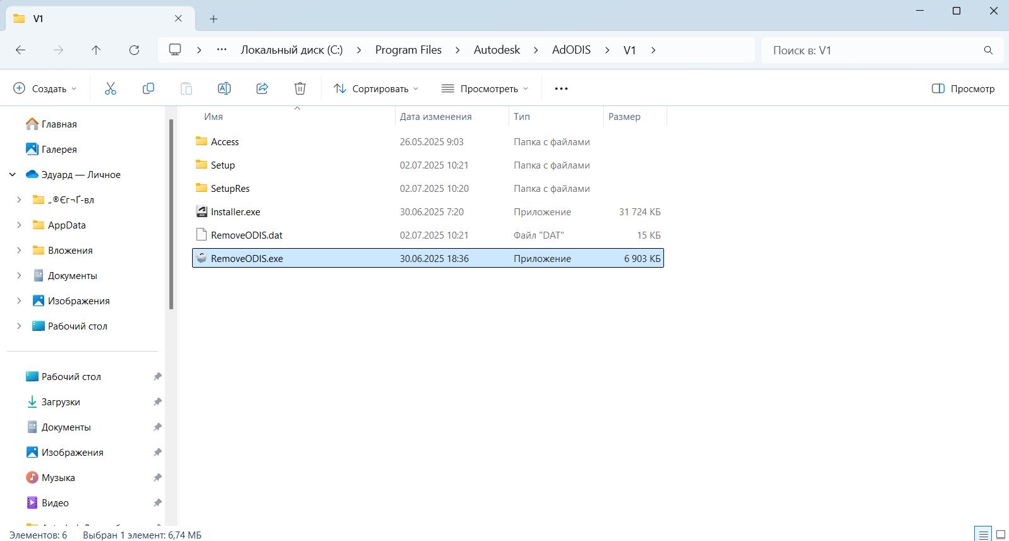Open the Создать dropdown
The width and height of the screenshot is (1009, 541).
pyautogui.click(x=45, y=88)
